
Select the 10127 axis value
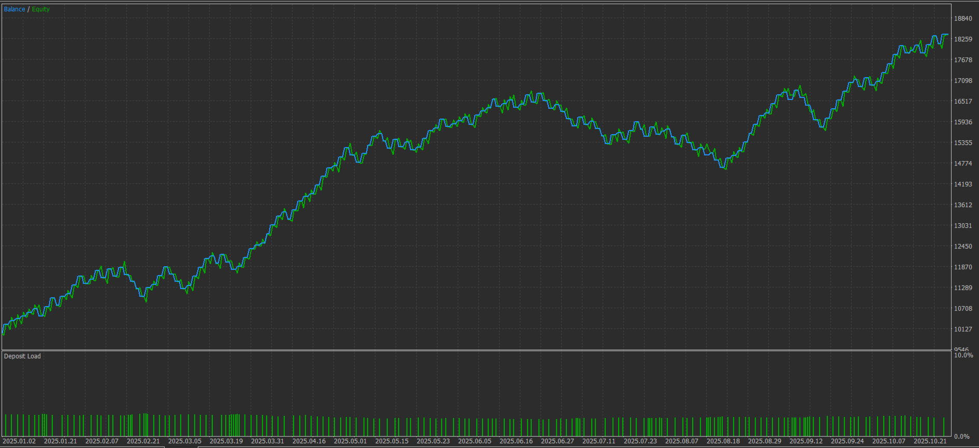(x=963, y=329)
